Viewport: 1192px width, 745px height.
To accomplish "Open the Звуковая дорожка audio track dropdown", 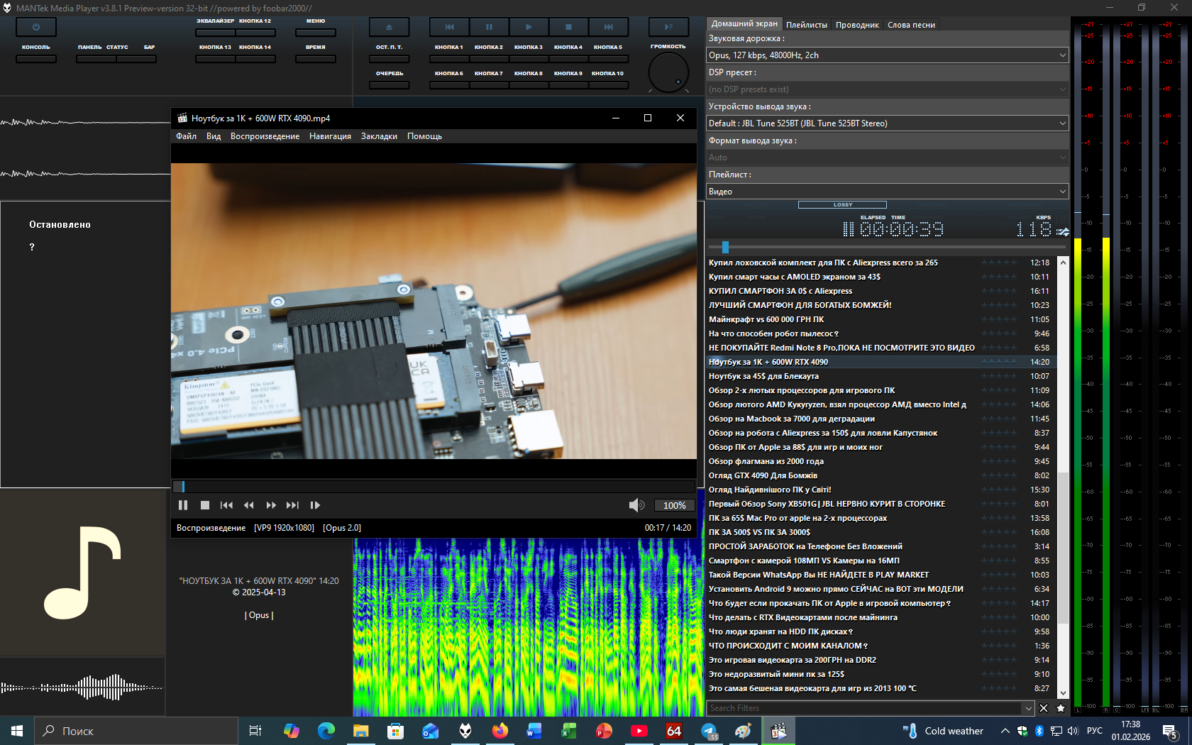I will [887, 55].
